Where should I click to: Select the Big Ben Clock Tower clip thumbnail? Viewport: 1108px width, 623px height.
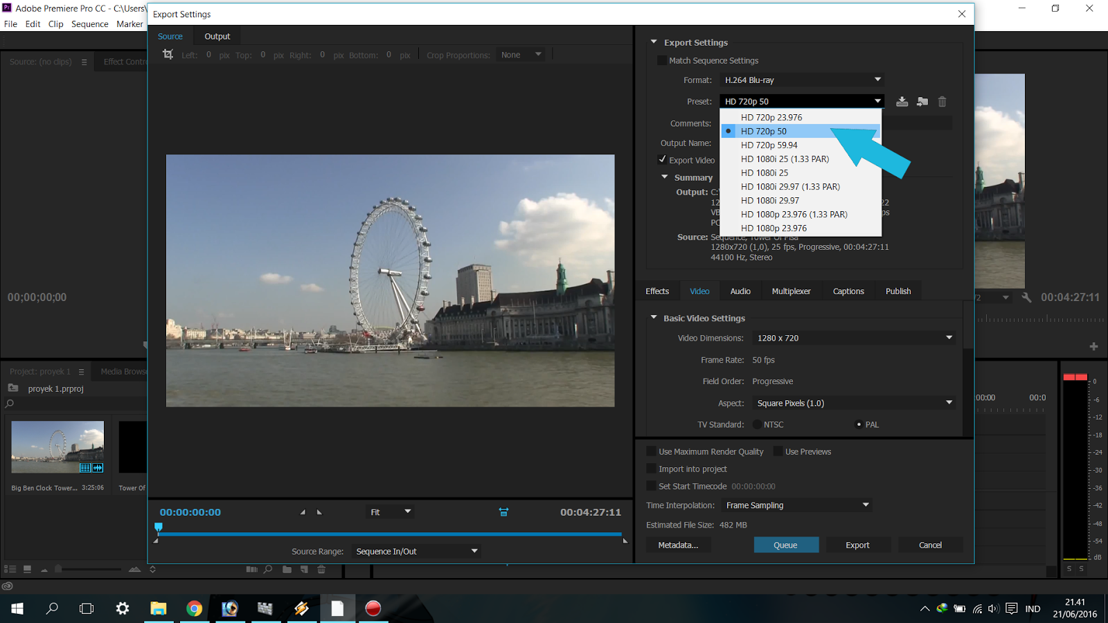[57, 446]
